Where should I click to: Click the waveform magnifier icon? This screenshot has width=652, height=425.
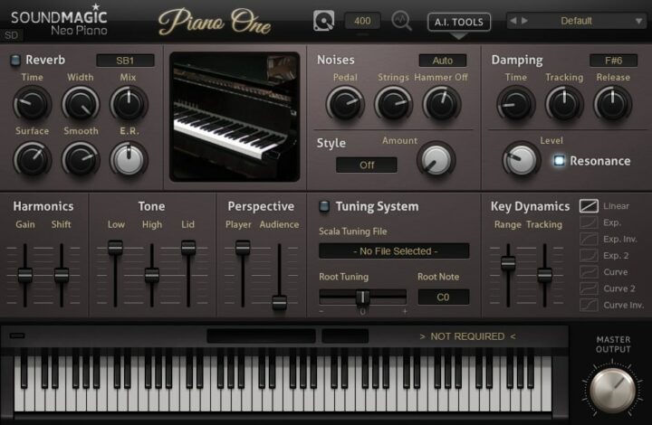402,20
